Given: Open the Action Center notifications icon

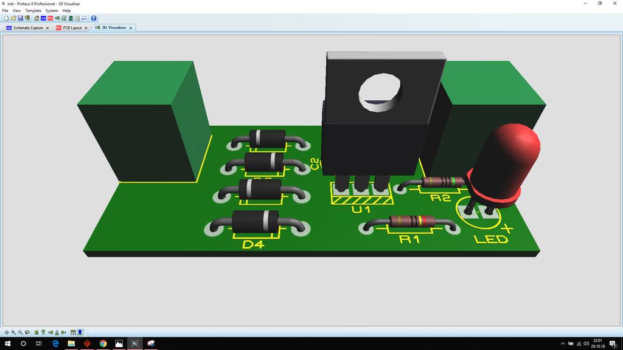Looking at the screenshot, I should click(x=613, y=344).
